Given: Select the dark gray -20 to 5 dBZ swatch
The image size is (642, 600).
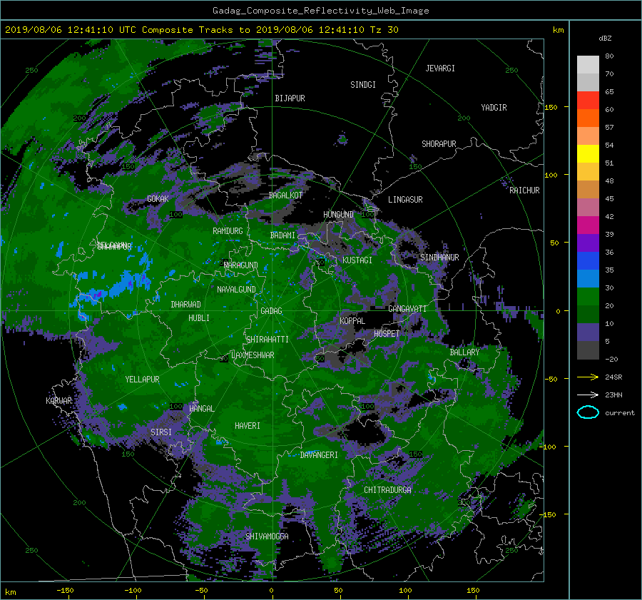Looking at the screenshot, I should click(x=588, y=350).
